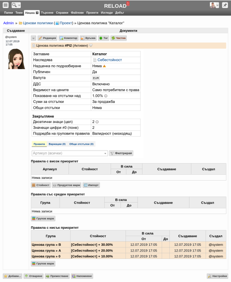
Task: Open the user avatar menu
Action: 214,5
